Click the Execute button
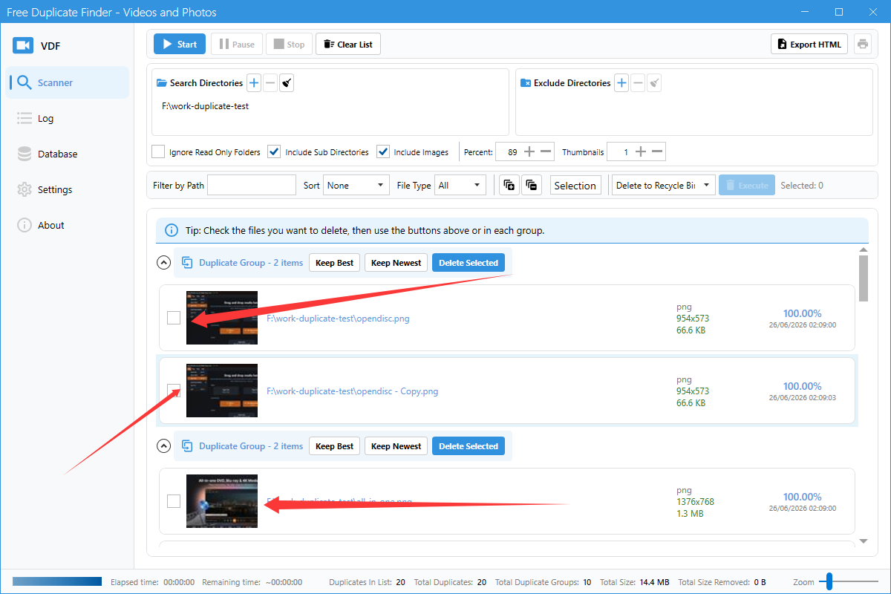The height and width of the screenshot is (594, 891). coord(747,186)
